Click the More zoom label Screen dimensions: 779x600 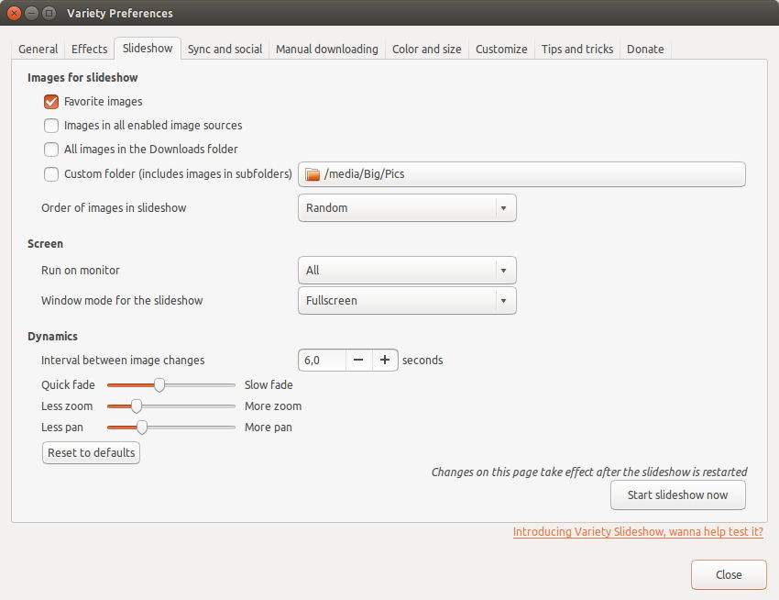click(x=273, y=406)
